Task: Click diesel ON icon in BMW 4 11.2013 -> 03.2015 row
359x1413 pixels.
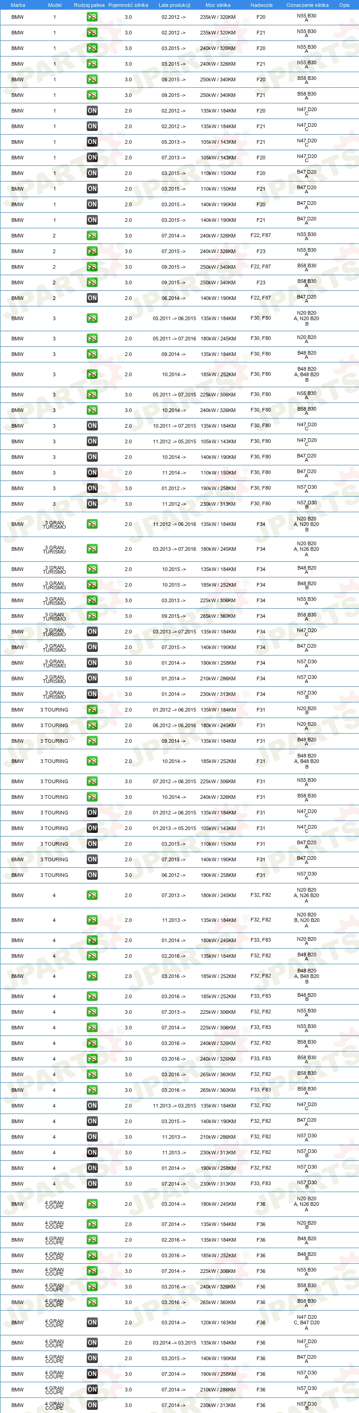Action: tap(92, 1106)
